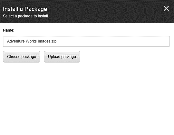Click the white X in the header
174x135 pixels.
tap(166, 8)
